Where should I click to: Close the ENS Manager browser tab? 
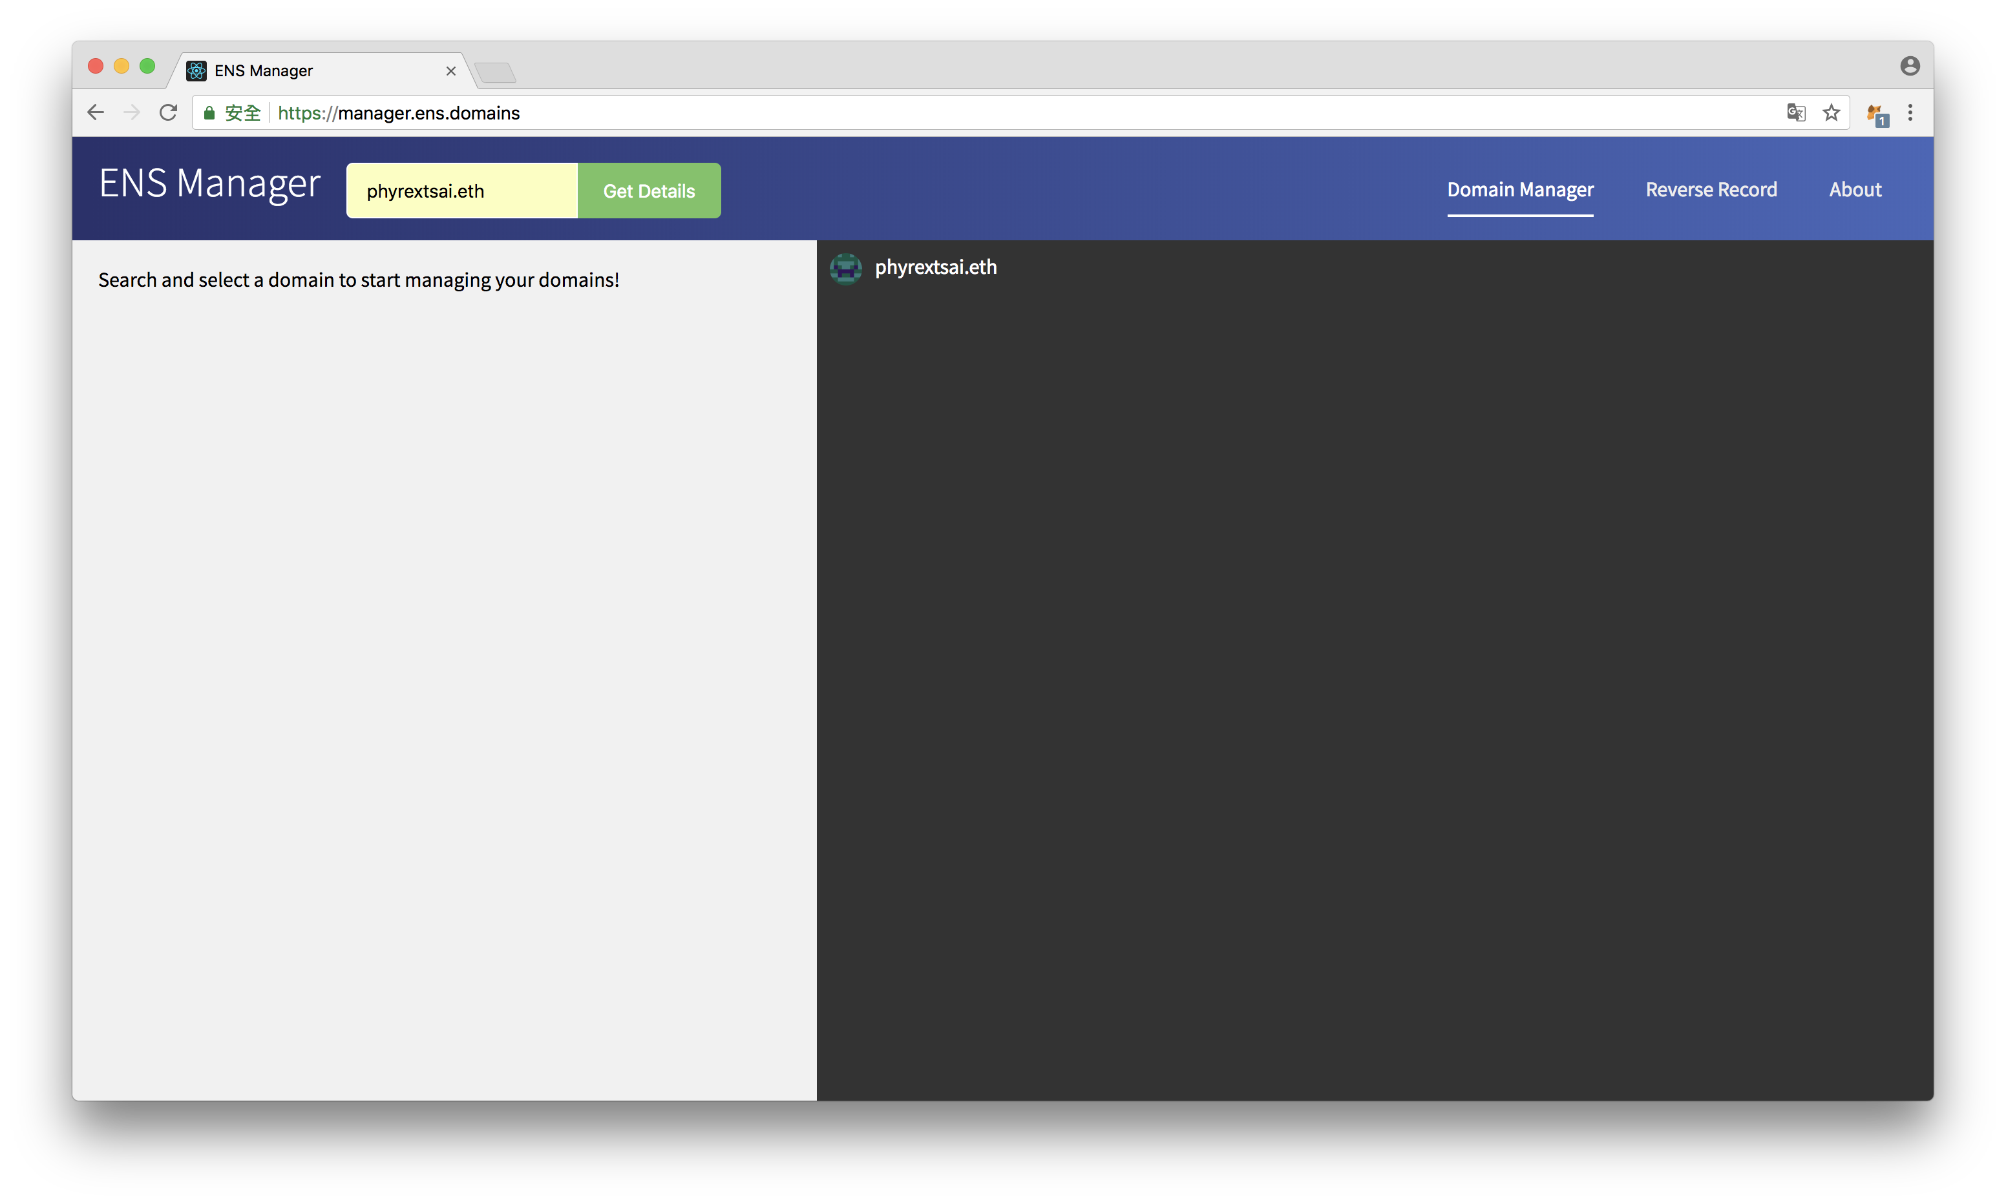[451, 72]
